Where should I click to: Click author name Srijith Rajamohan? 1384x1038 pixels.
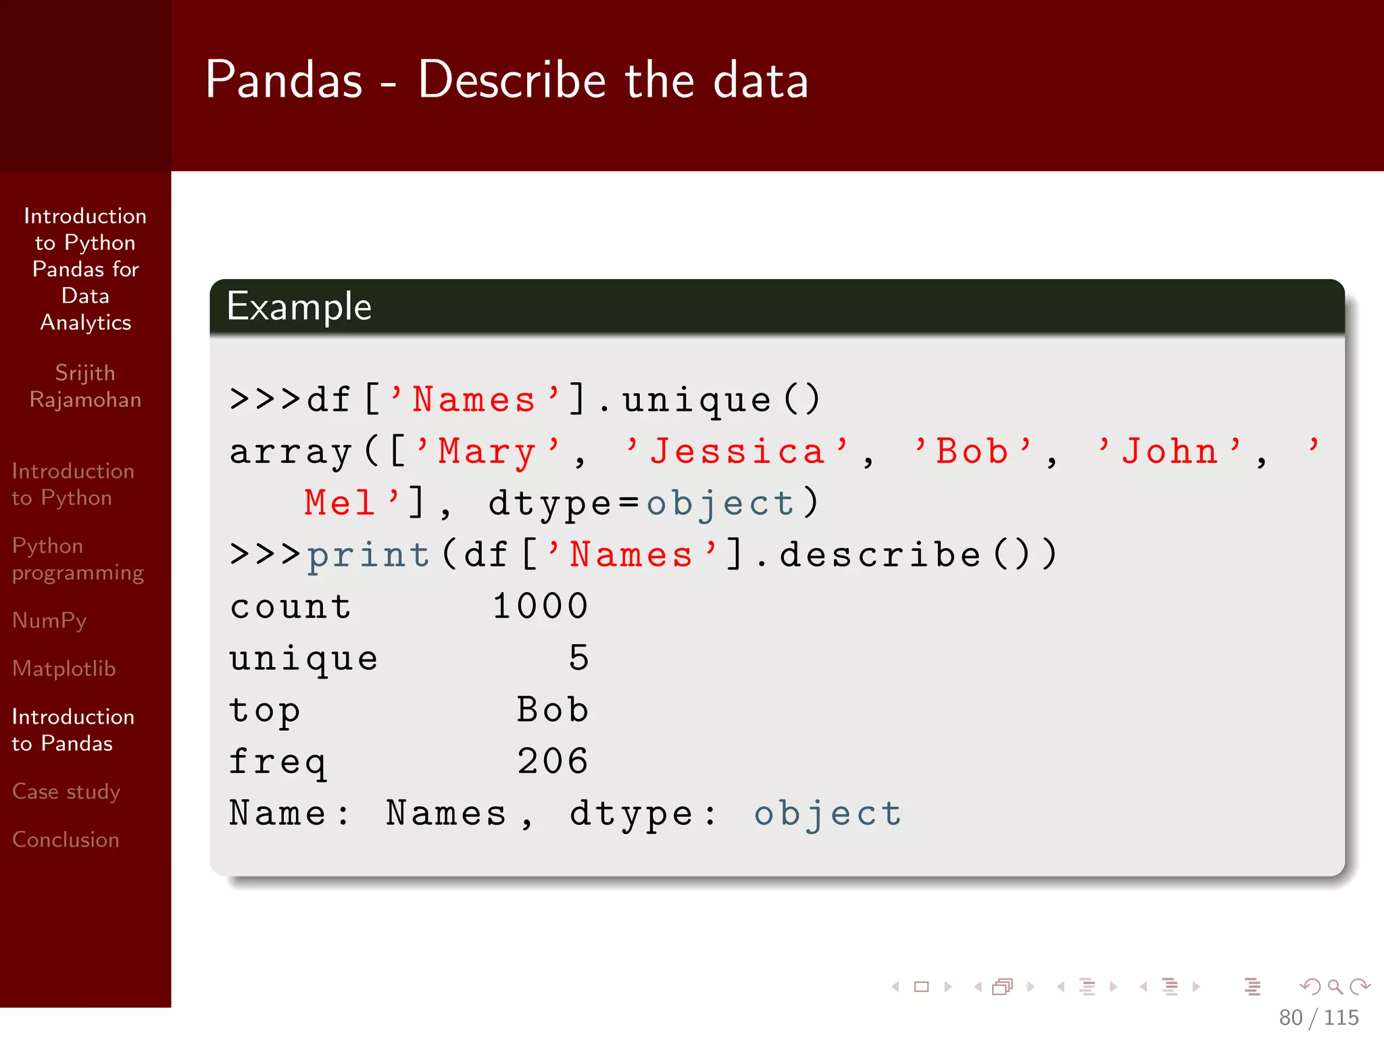[85, 386]
